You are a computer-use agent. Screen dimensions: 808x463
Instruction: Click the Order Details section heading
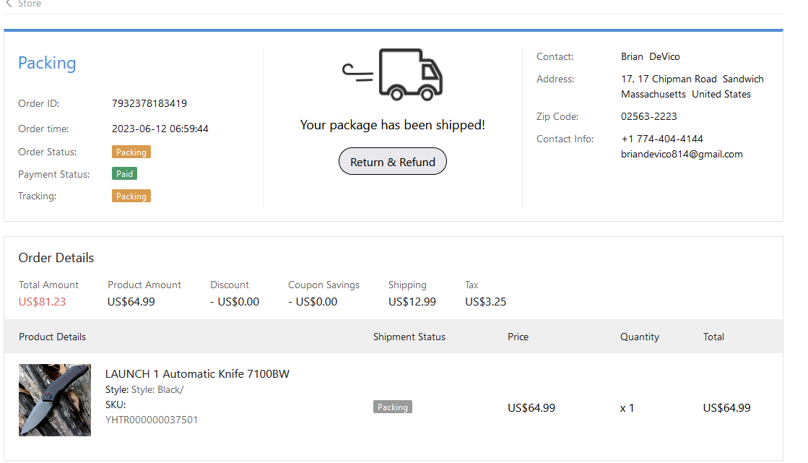[56, 258]
